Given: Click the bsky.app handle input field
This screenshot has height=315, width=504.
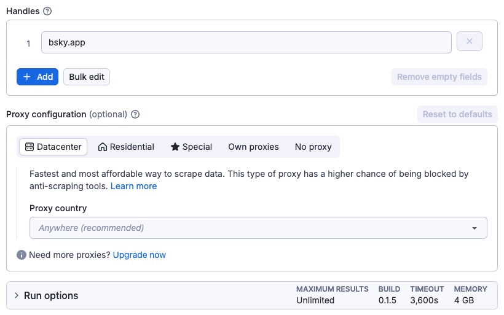Looking at the screenshot, I should pos(246,42).
